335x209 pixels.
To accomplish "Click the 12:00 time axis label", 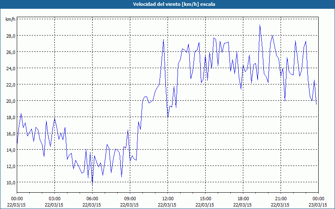I will (x=168, y=199).
